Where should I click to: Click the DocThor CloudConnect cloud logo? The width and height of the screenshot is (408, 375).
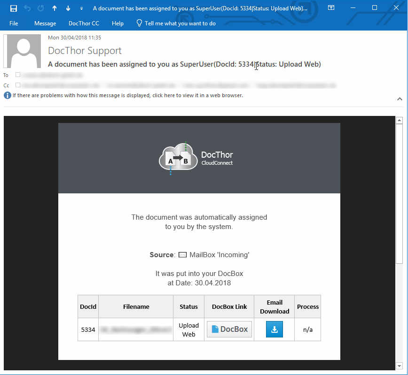(178, 159)
